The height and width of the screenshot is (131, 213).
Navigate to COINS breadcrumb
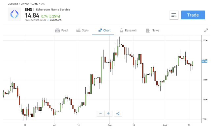tap(35, 4)
